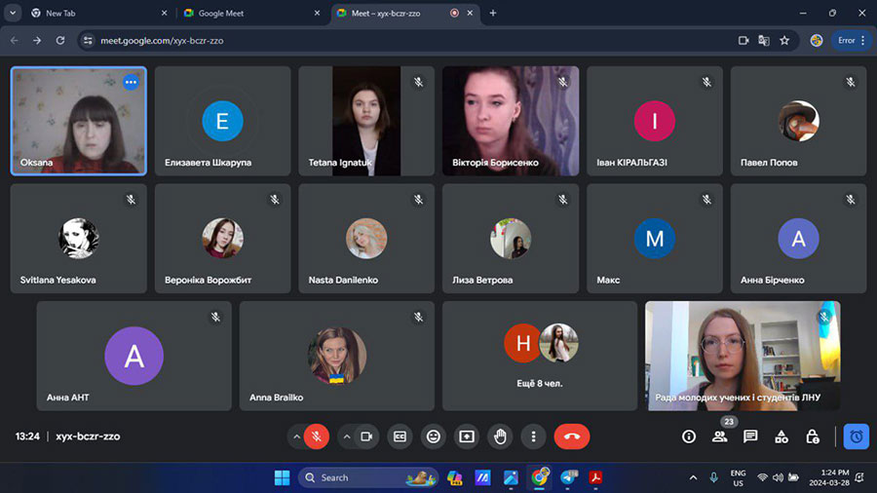Image resolution: width=877 pixels, height=493 pixels.
Task: Open Telegram from the taskbar
Action: (x=568, y=478)
